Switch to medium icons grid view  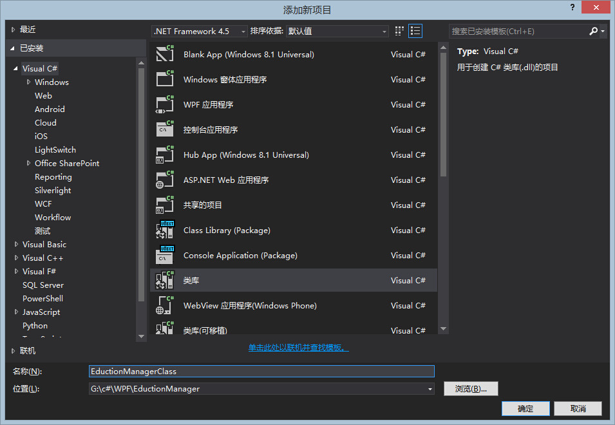[x=399, y=31]
